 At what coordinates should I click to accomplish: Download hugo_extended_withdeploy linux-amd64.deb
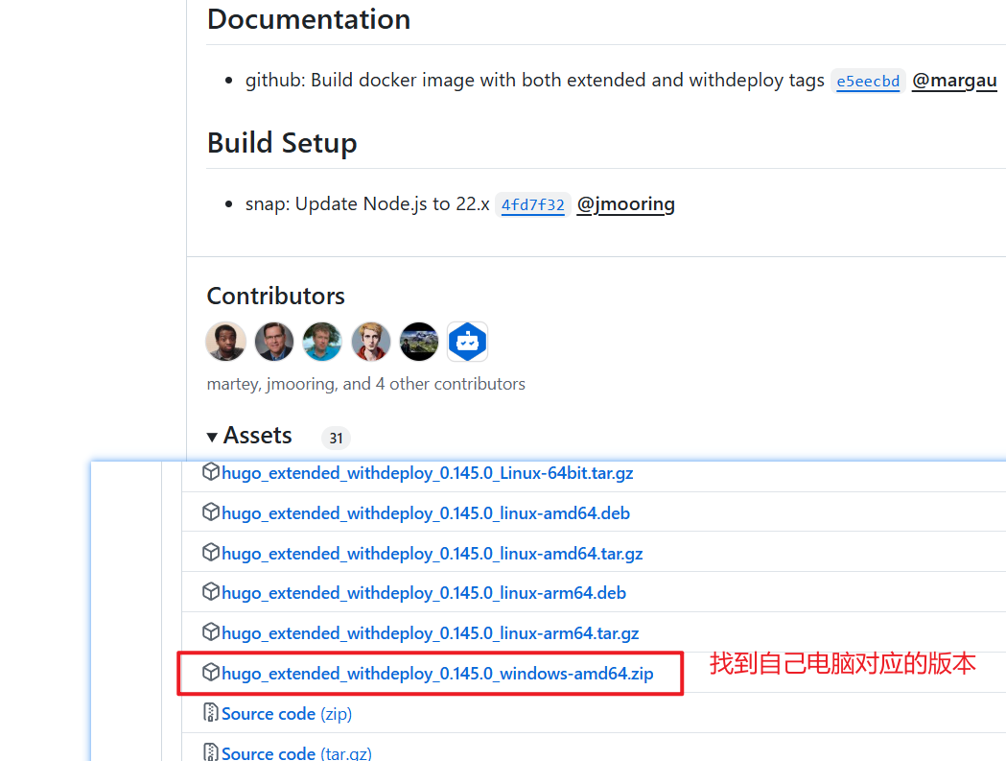click(x=426, y=513)
